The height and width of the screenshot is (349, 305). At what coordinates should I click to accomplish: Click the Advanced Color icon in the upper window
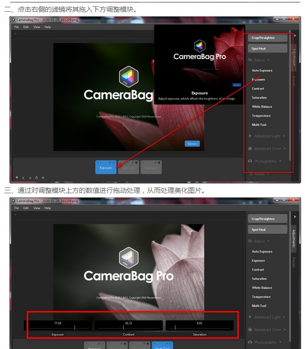pyautogui.click(x=250, y=148)
